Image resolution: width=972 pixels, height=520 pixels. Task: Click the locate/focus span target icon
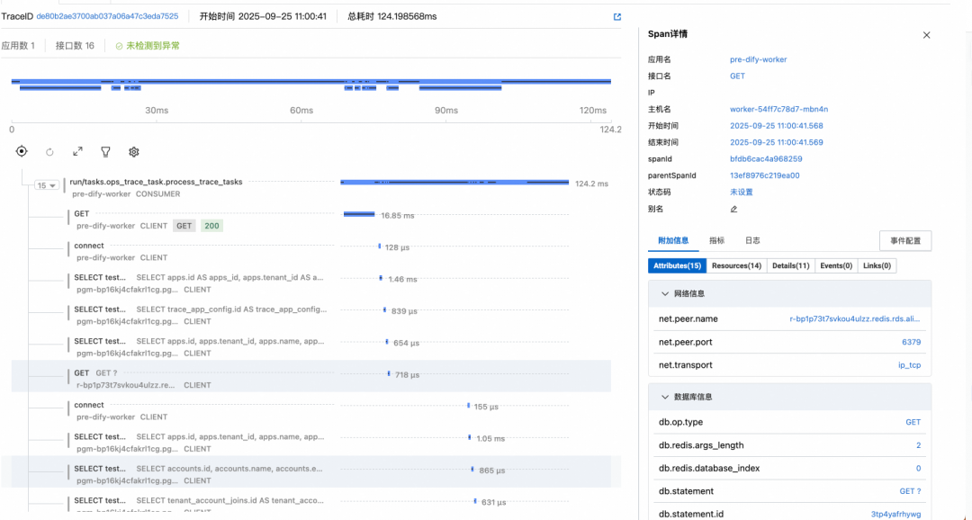(x=22, y=152)
